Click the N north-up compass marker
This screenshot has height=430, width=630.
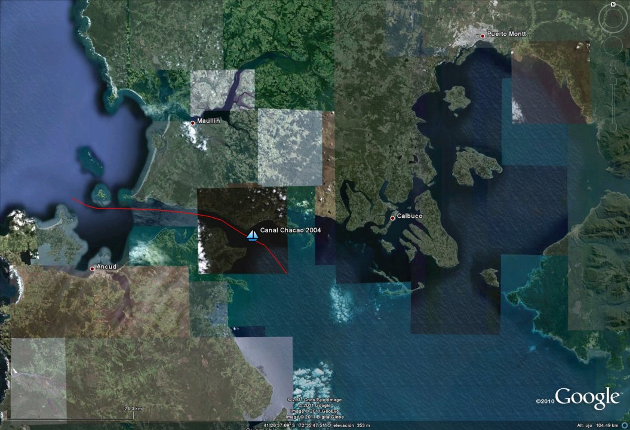click(613, 4)
